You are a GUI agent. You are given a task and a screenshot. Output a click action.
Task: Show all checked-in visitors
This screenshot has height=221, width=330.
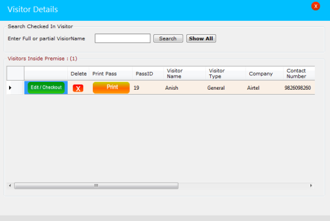point(201,38)
